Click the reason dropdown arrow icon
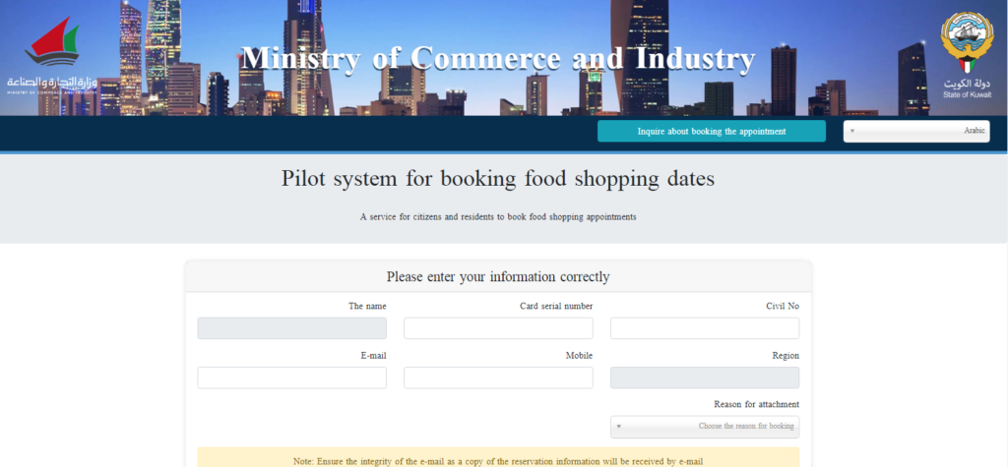The image size is (1008, 467). [x=618, y=427]
